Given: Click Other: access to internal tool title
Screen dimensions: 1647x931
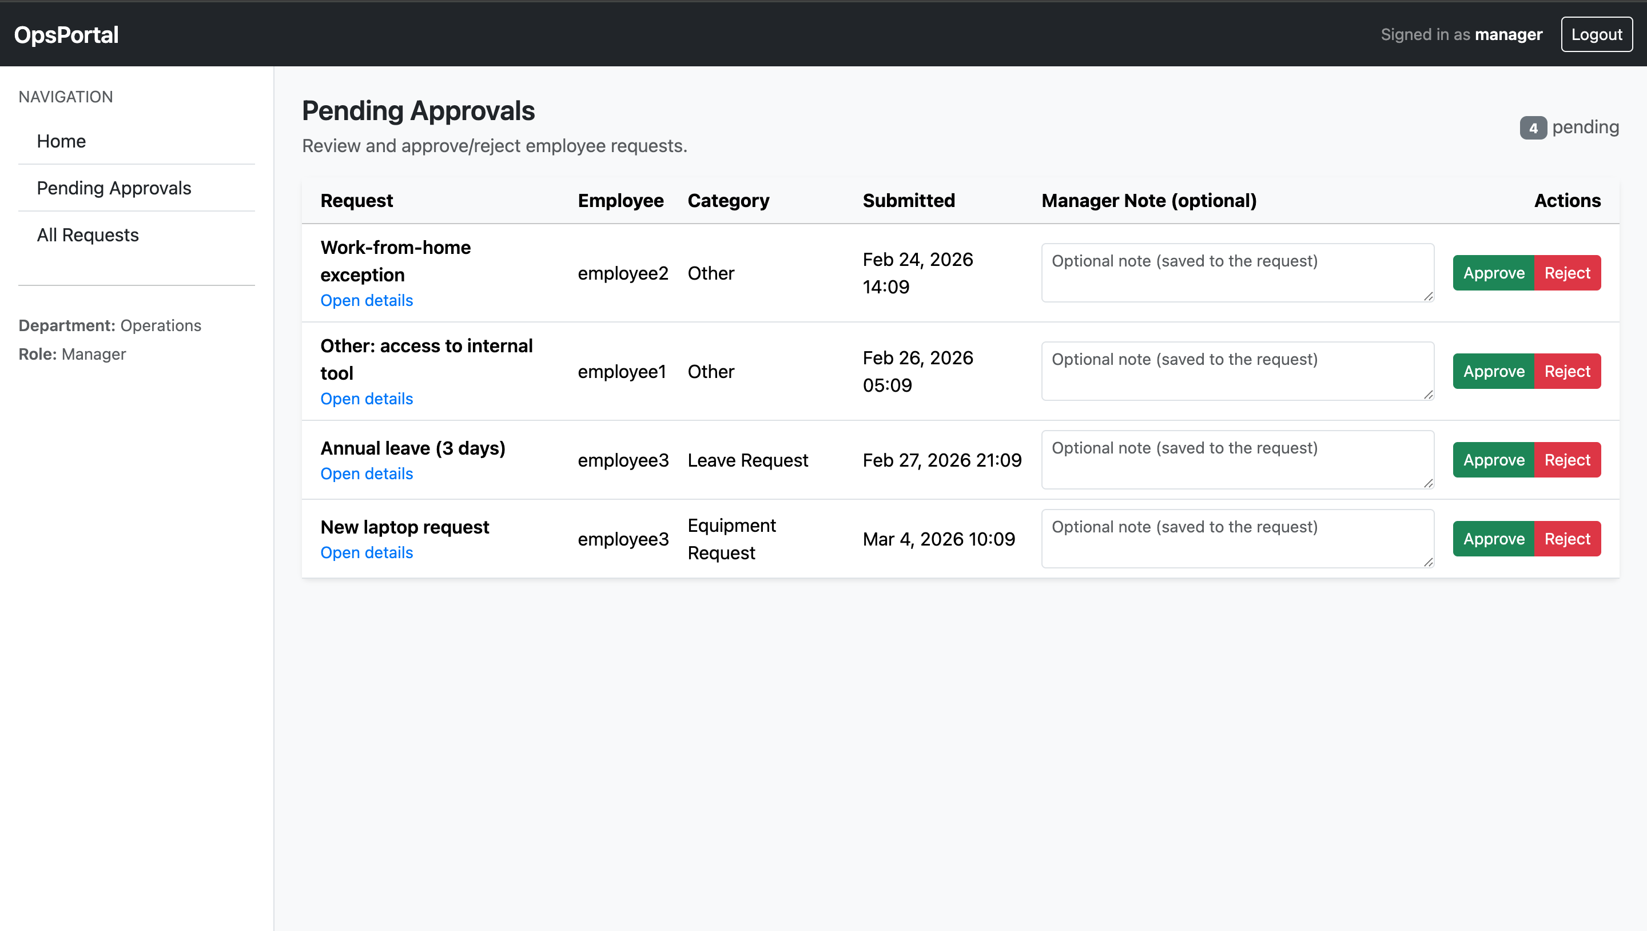Looking at the screenshot, I should 427,359.
